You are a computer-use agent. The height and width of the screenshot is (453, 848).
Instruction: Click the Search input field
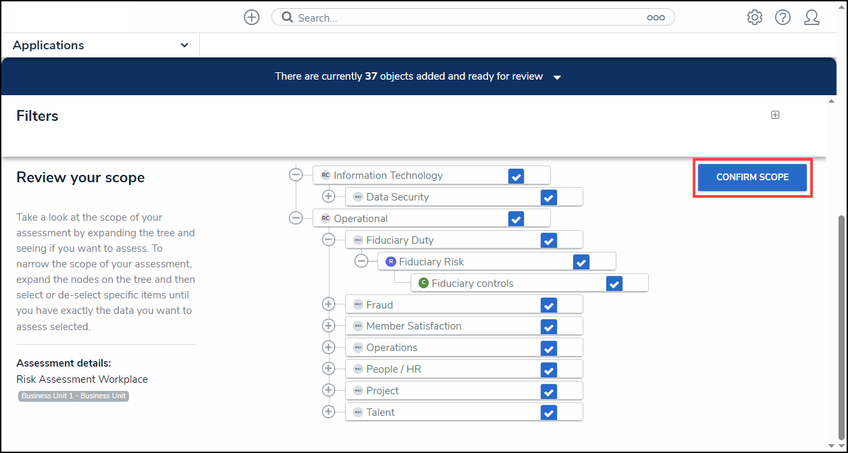(466, 18)
